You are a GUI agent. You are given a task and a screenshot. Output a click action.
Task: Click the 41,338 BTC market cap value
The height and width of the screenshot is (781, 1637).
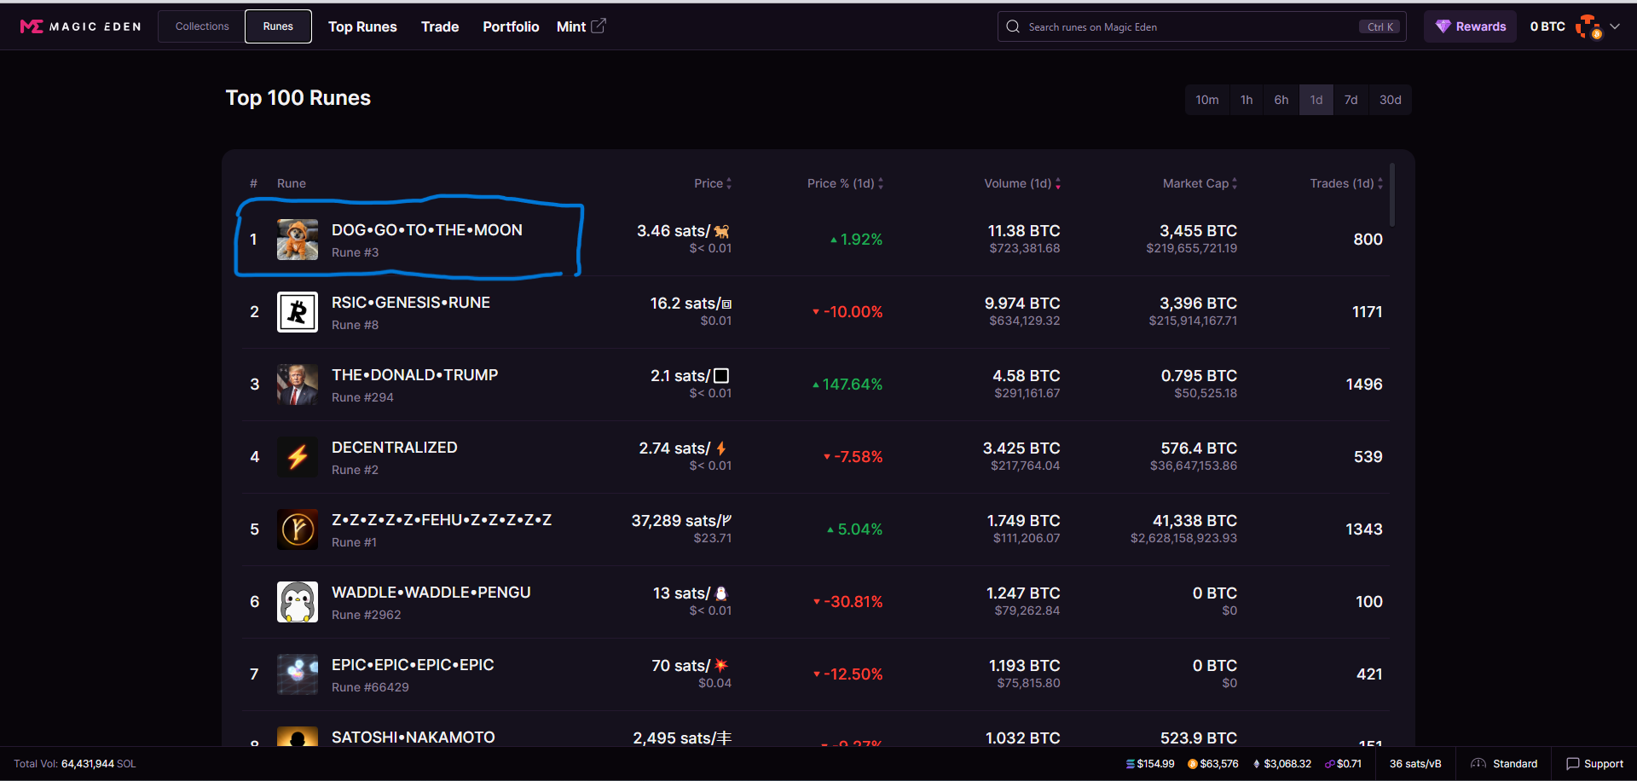tap(1194, 521)
